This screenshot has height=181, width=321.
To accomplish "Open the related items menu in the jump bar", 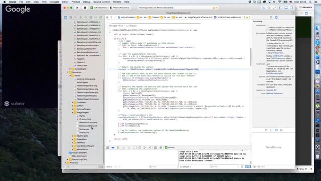I will [107, 18].
